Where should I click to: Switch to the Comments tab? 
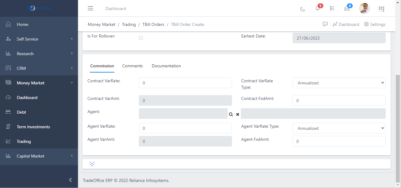132,66
